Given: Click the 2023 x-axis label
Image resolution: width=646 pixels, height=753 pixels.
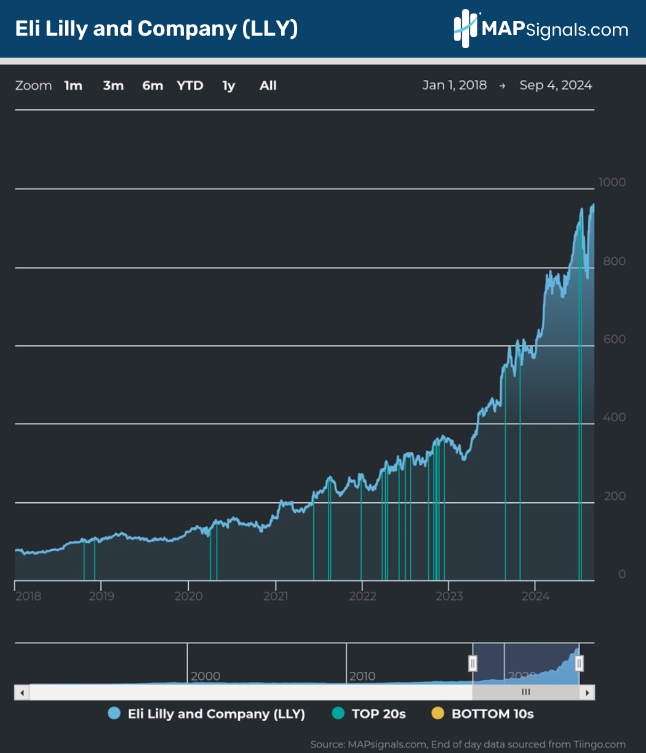Looking at the screenshot, I should point(449,596).
